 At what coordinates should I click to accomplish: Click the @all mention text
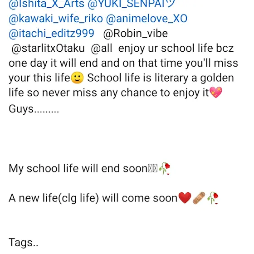pyautogui.click(x=102, y=49)
